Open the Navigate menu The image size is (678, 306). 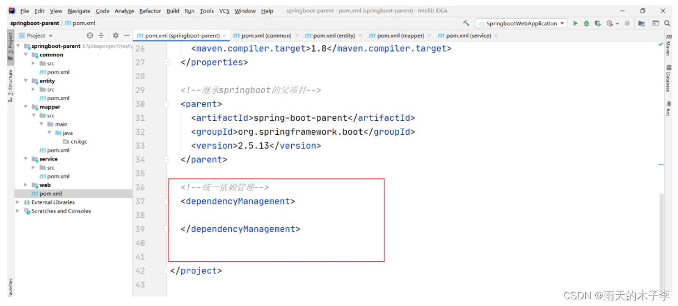(x=79, y=11)
